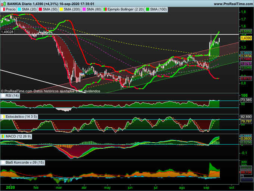The image size is (254, 191).
Task: Click the 1,0761 magenta price tag
Action: click(x=246, y=64)
